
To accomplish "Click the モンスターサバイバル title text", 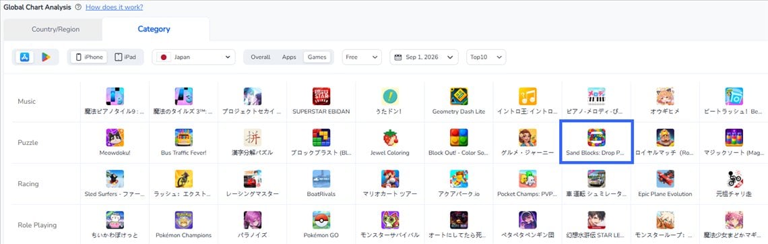I will click(390, 235).
